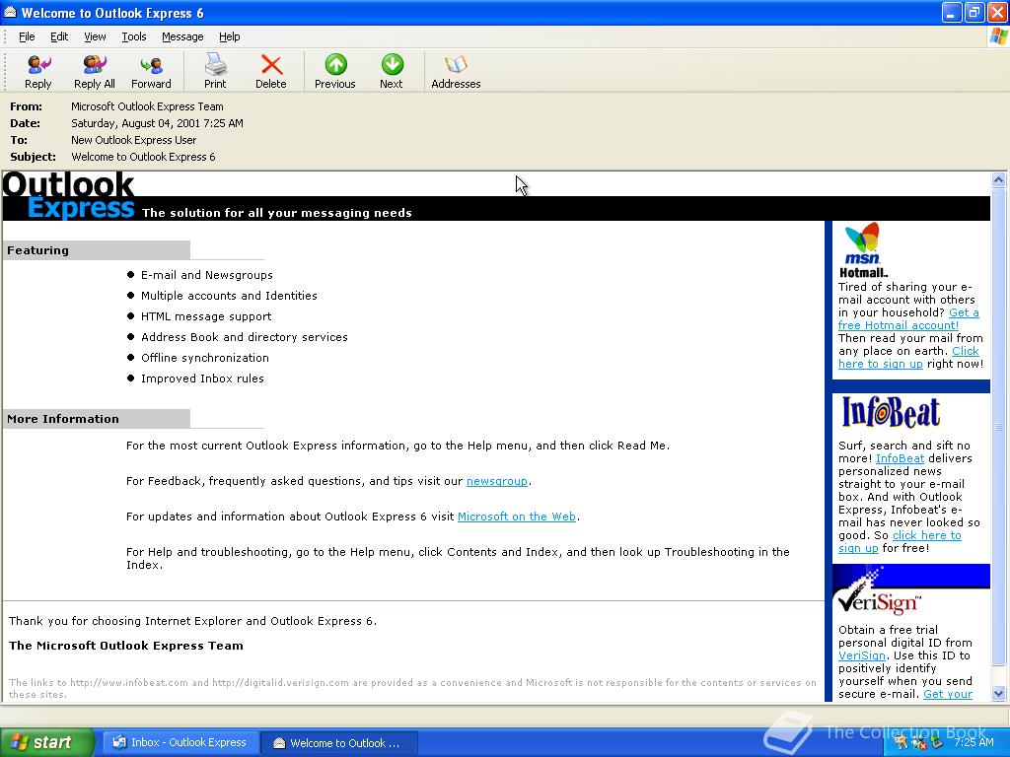The width and height of the screenshot is (1010, 757).
Task: Open the Tools menu
Action: [x=134, y=36]
